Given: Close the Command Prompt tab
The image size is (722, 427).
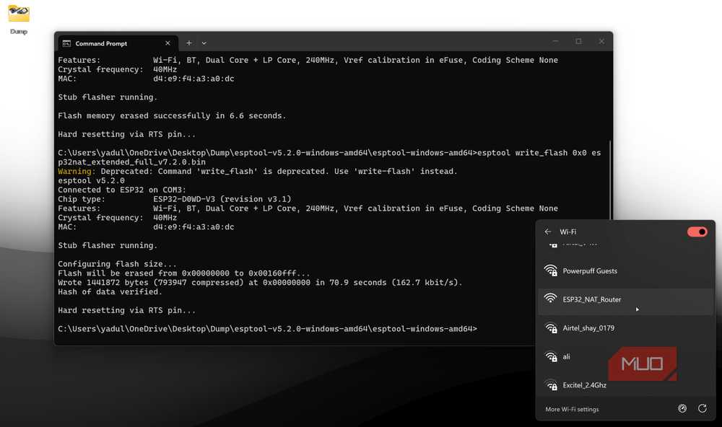Looking at the screenshot, I should click(168, 43).
